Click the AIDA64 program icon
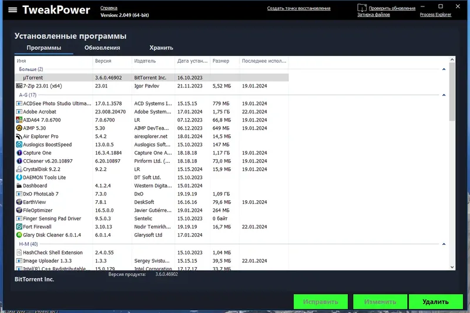Viewport: 470px width, 313px height. pyautogui.click(x=19, y=120)
